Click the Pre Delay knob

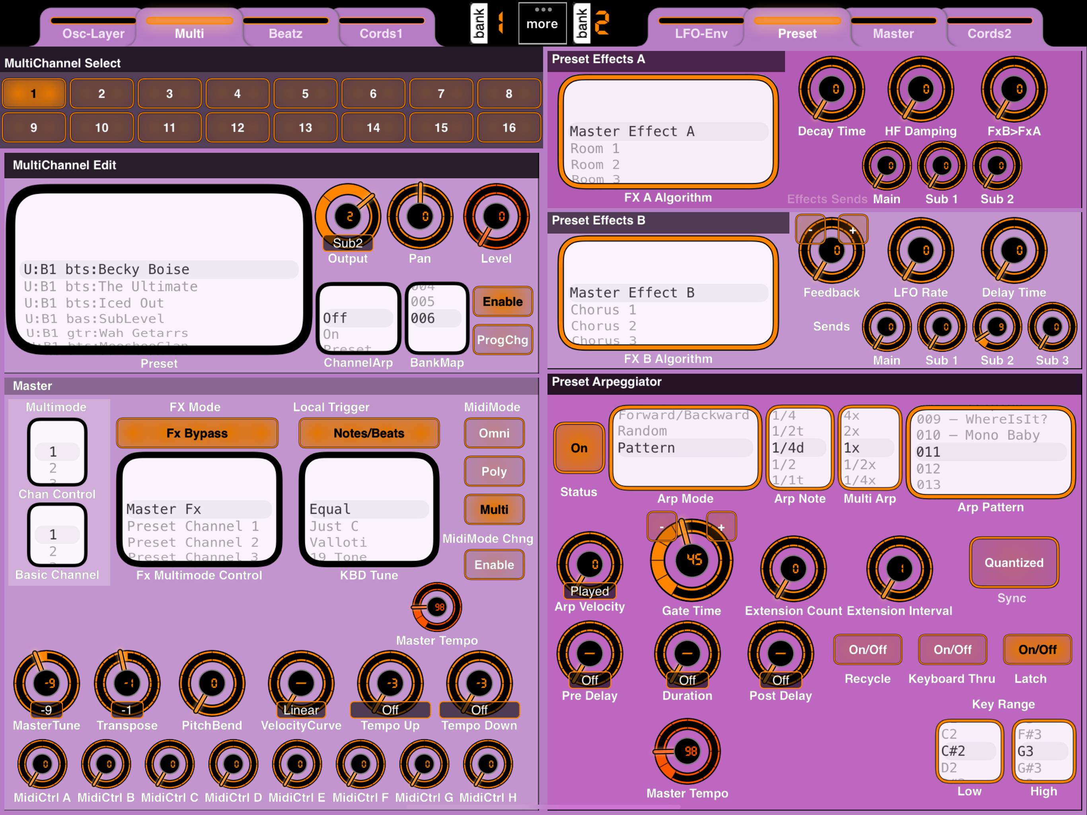click(x=590, y=654)
